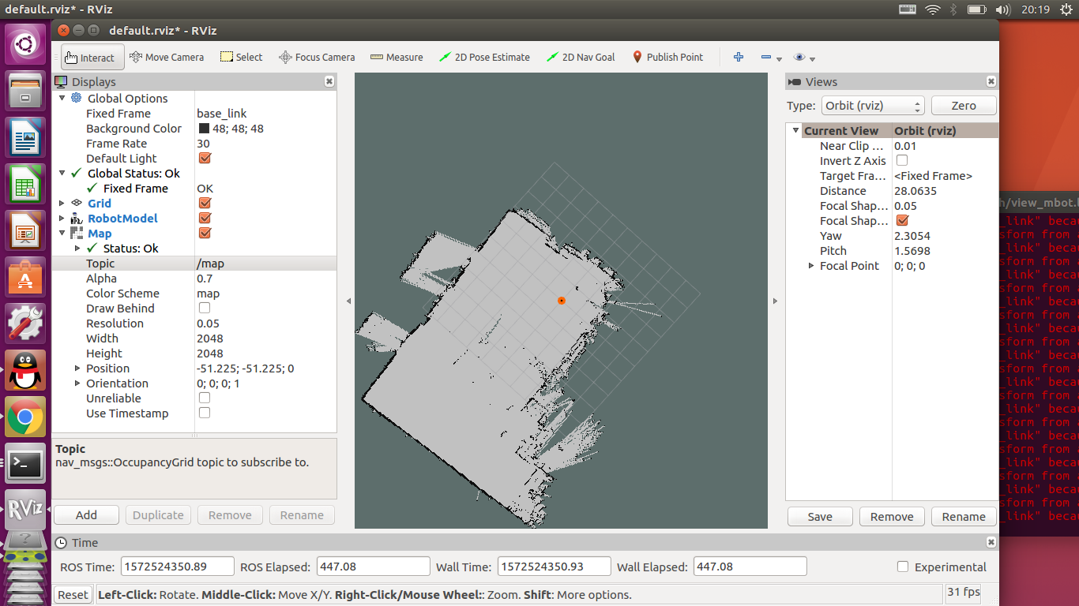Activate the Measure tool
Screen dimensions: 1079x606
tap(397, 57)
